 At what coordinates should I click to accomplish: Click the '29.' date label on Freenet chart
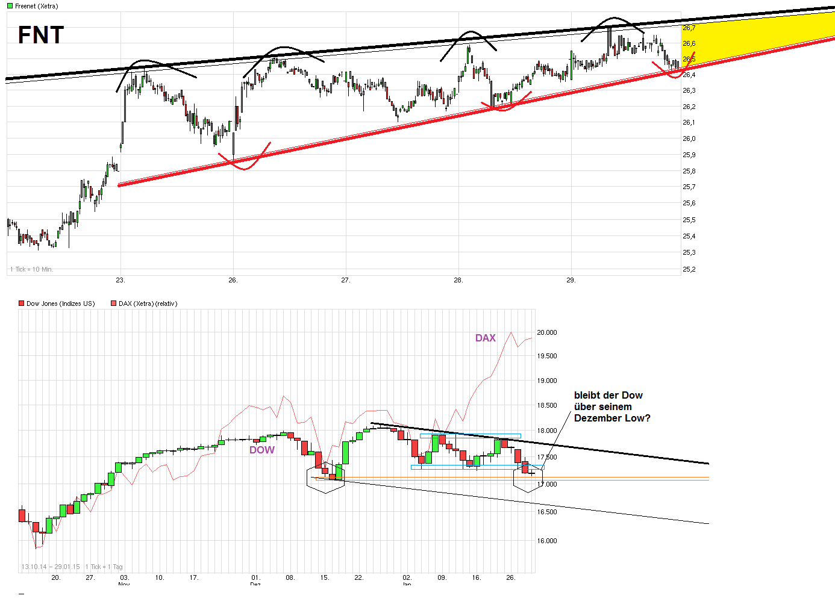coord(571,280)
